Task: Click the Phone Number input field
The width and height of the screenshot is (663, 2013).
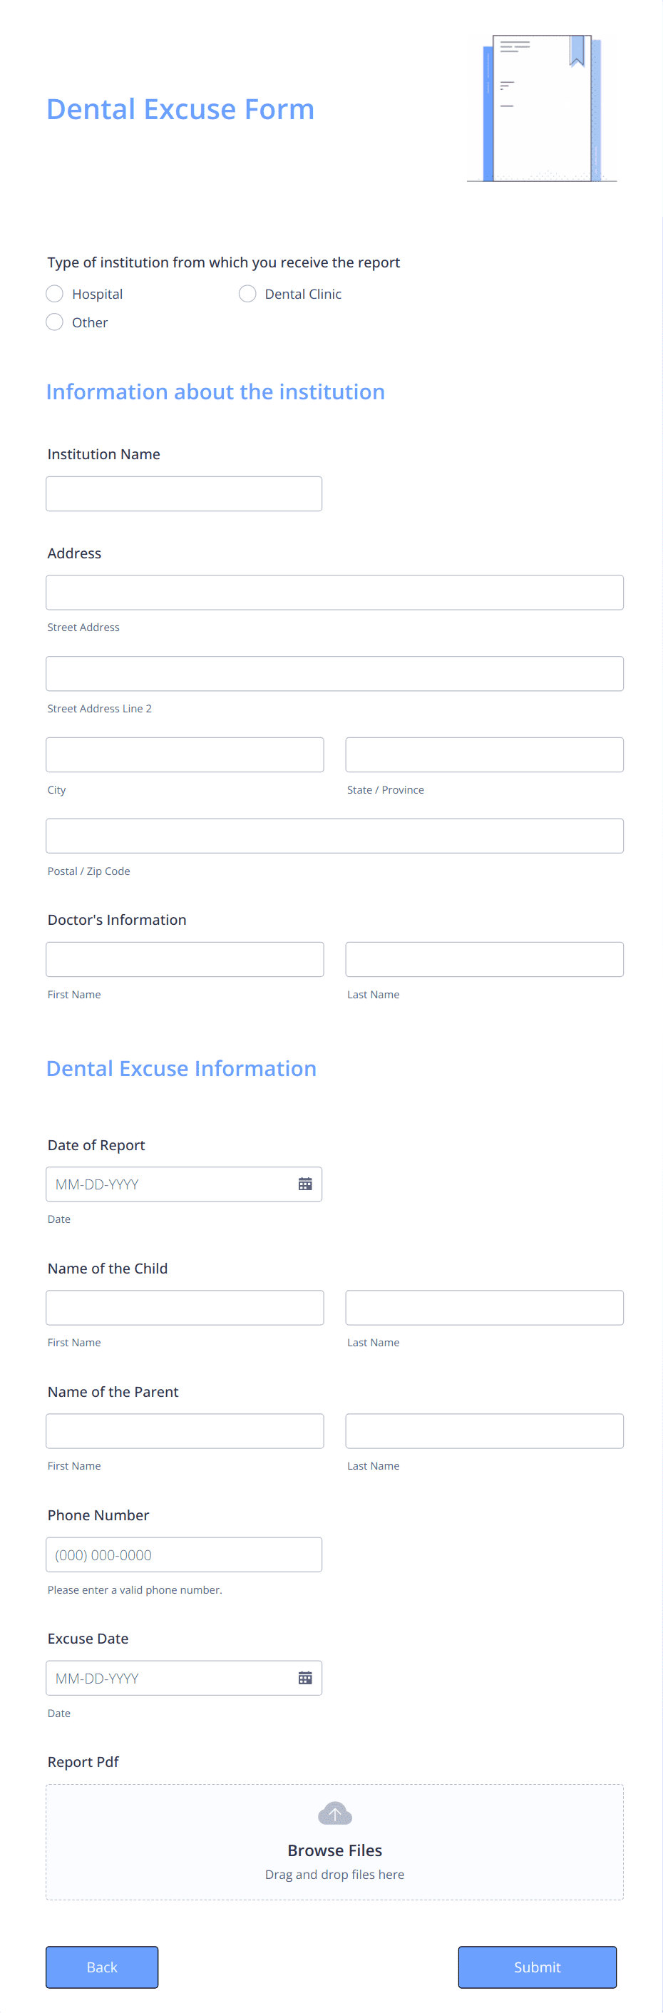Action: tap(183, 1554)
